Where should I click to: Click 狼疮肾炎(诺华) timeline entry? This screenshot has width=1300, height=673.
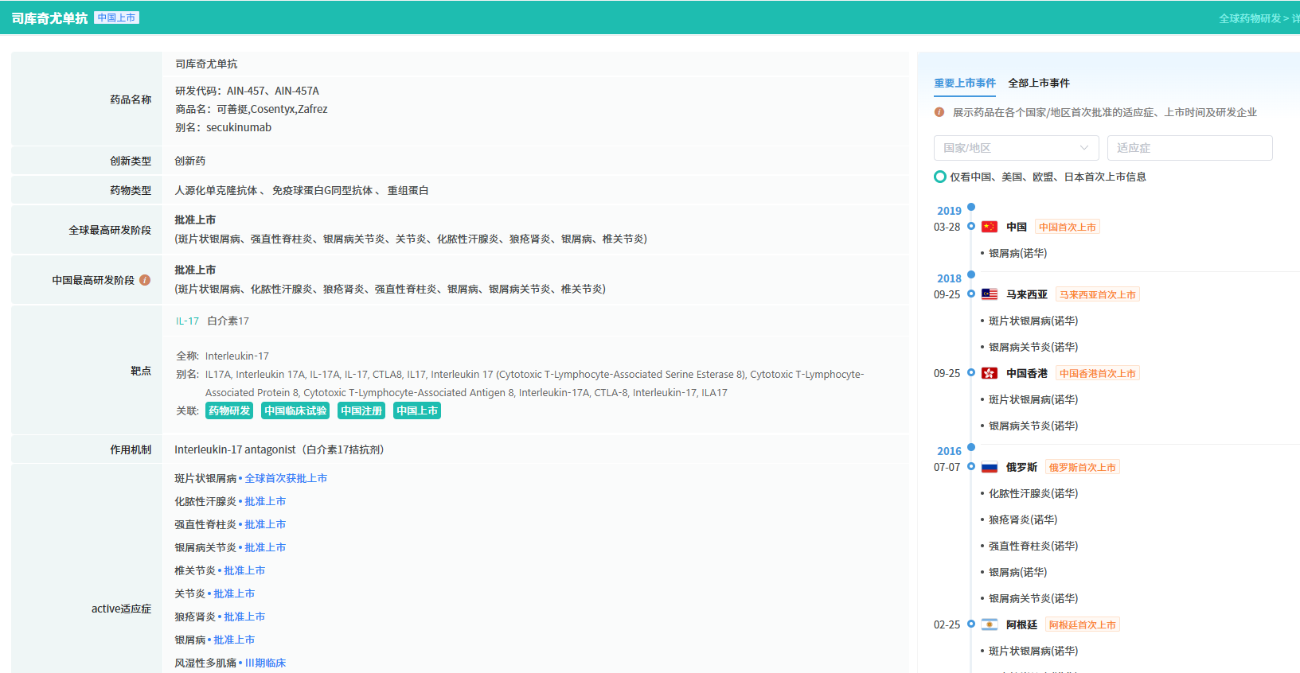1023,519
